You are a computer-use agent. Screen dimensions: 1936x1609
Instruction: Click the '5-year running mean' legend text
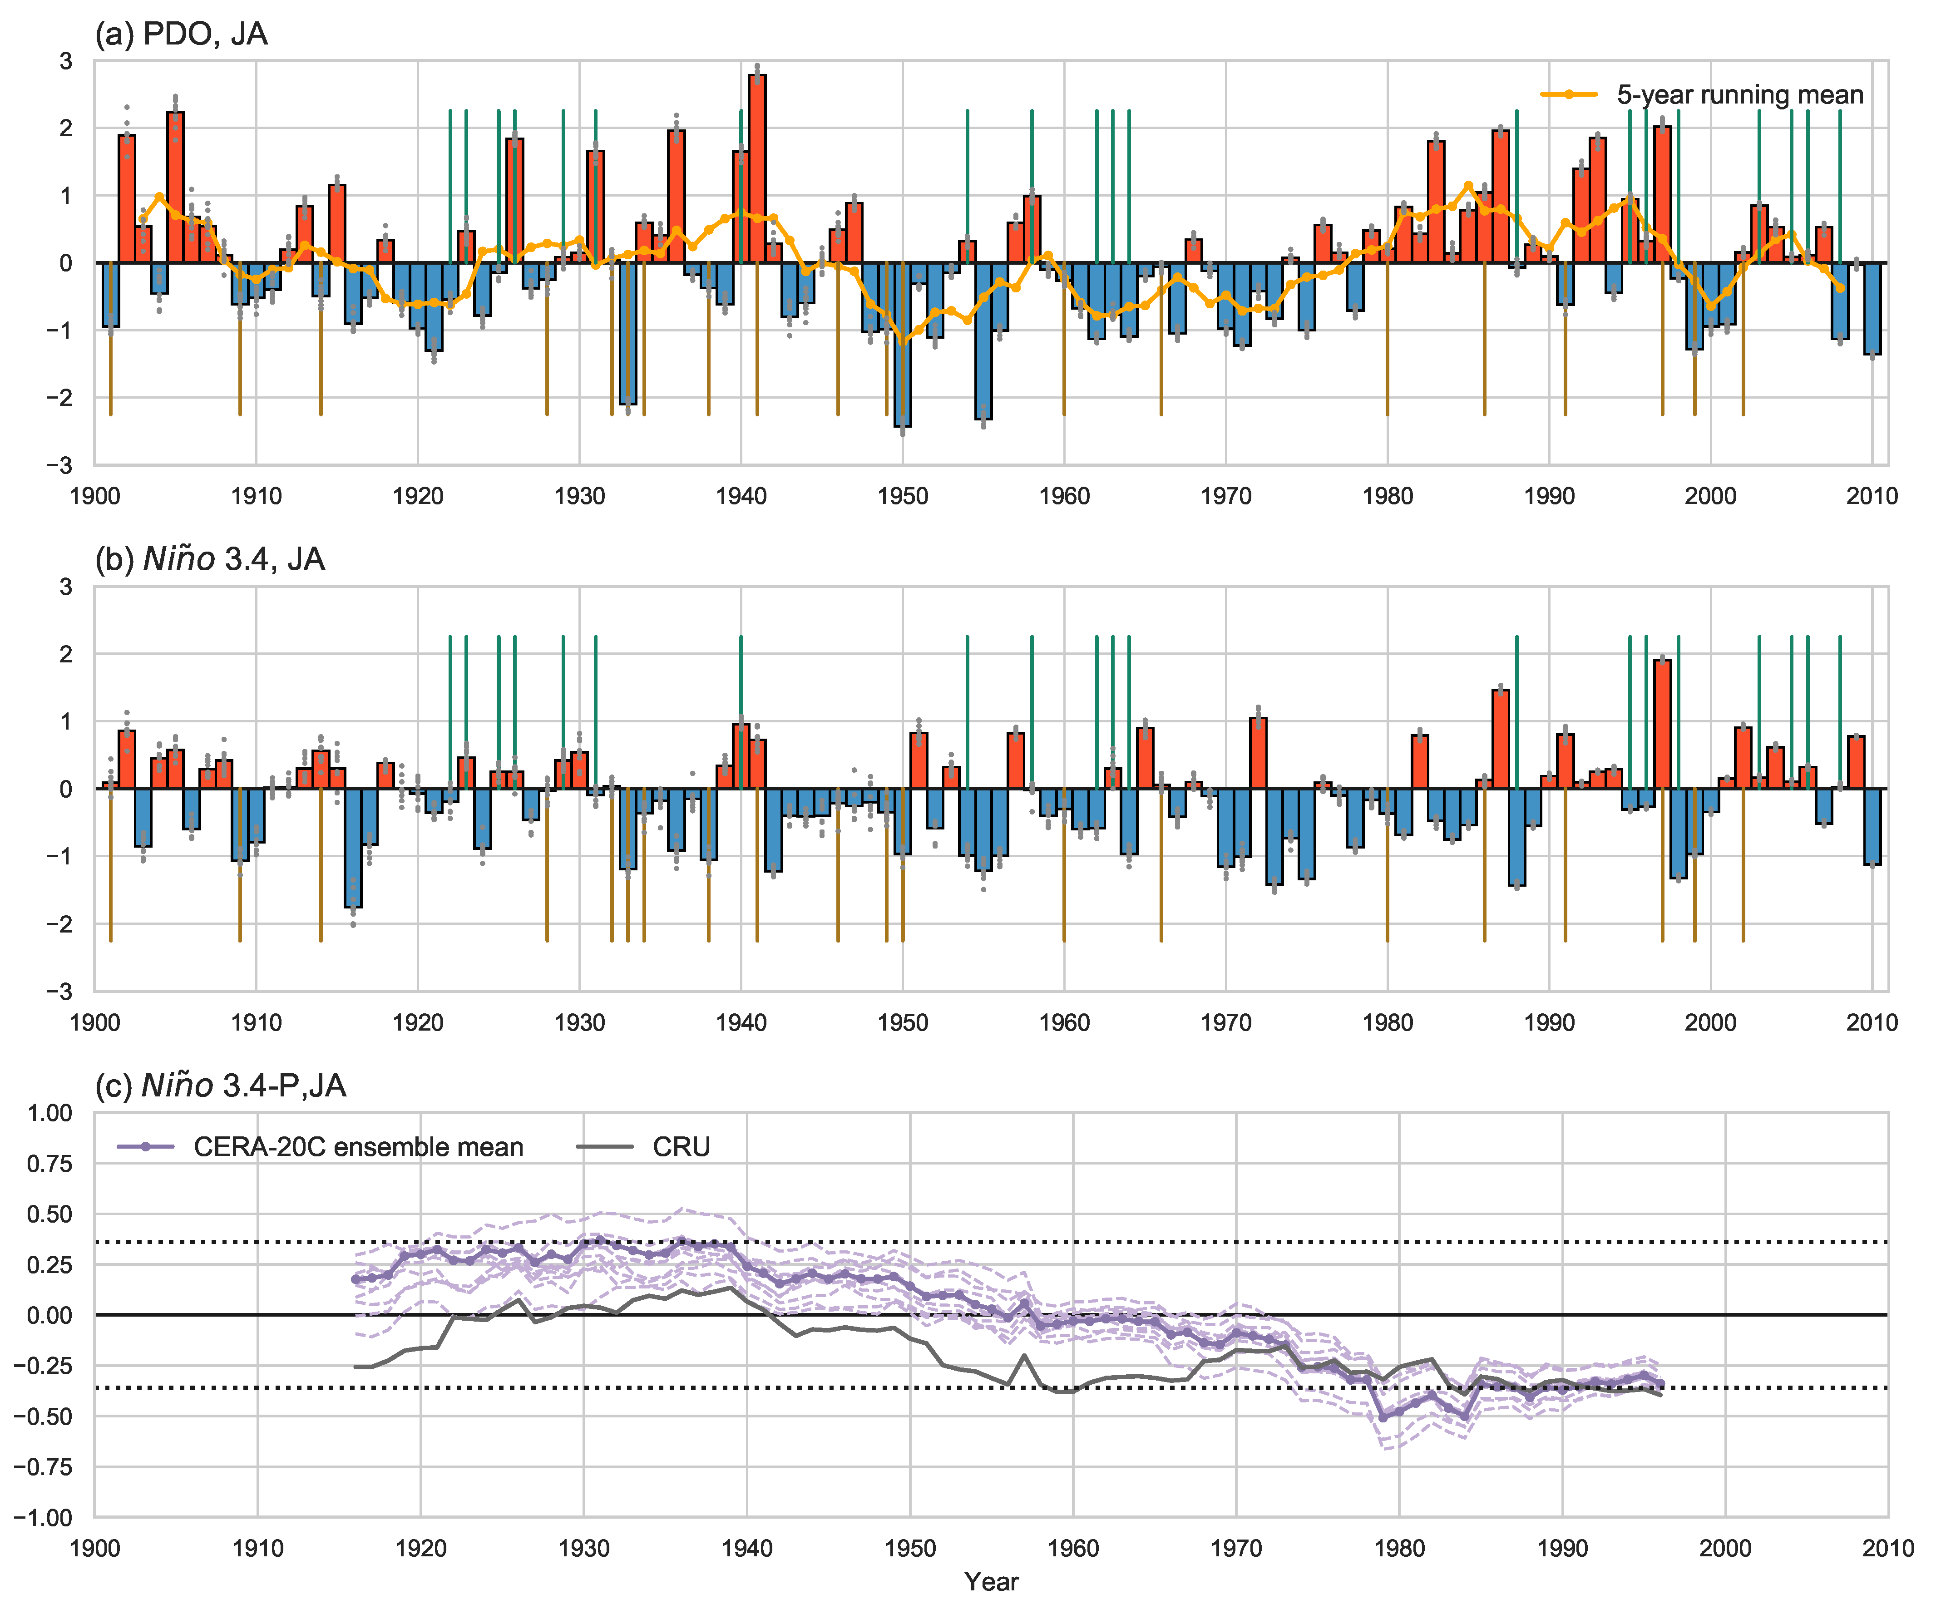(x=1740, y=94)
